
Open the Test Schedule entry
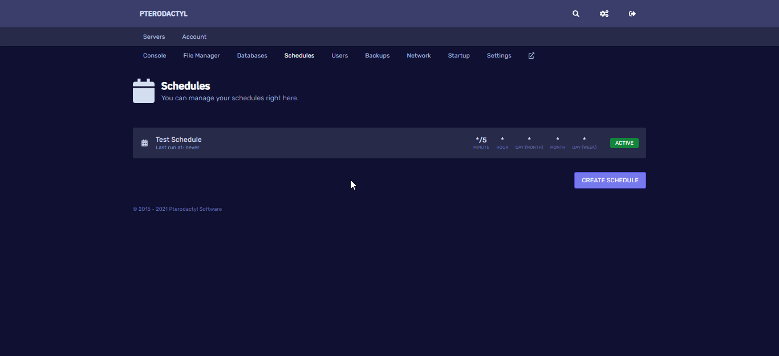[178, 140]
